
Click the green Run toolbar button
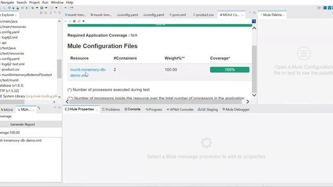click(x=42, y=8)
